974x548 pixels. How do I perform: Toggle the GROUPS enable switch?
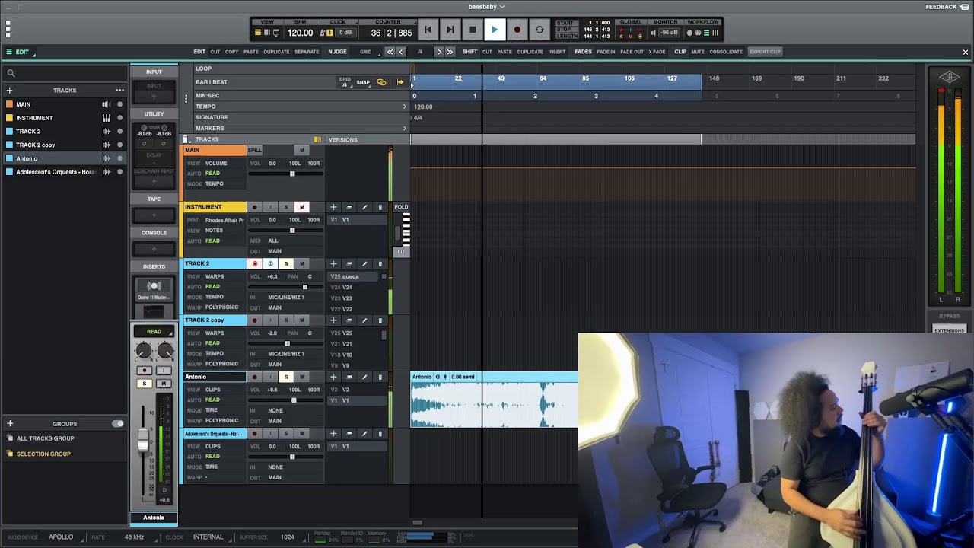click(x=118, y=424)
